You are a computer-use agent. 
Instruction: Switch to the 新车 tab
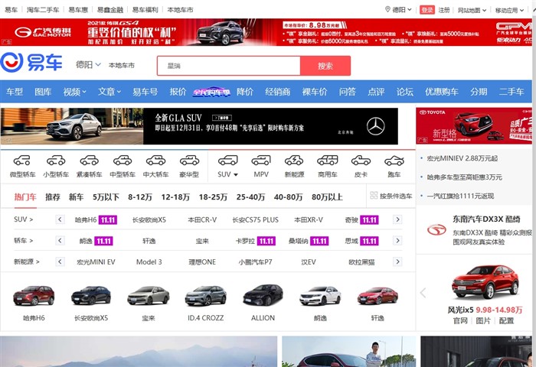76,197
